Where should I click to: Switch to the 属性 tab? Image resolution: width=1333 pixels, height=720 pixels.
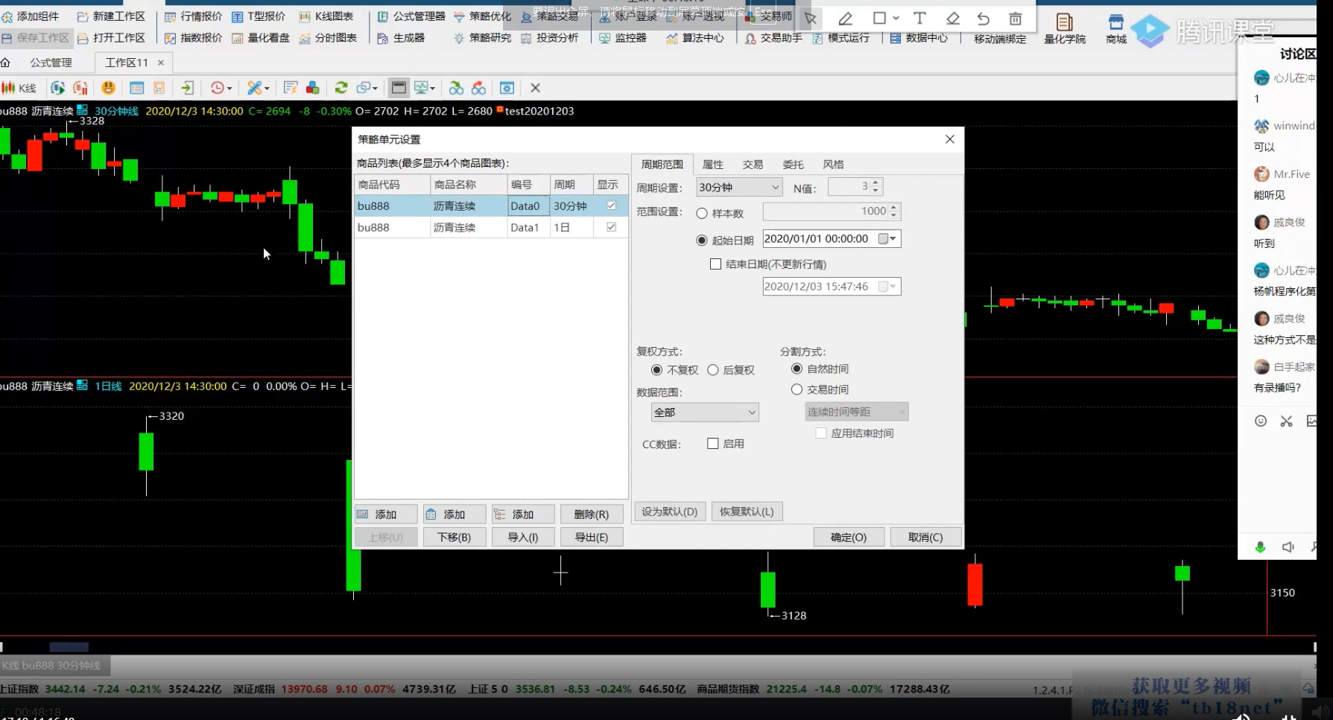(712, 165)
